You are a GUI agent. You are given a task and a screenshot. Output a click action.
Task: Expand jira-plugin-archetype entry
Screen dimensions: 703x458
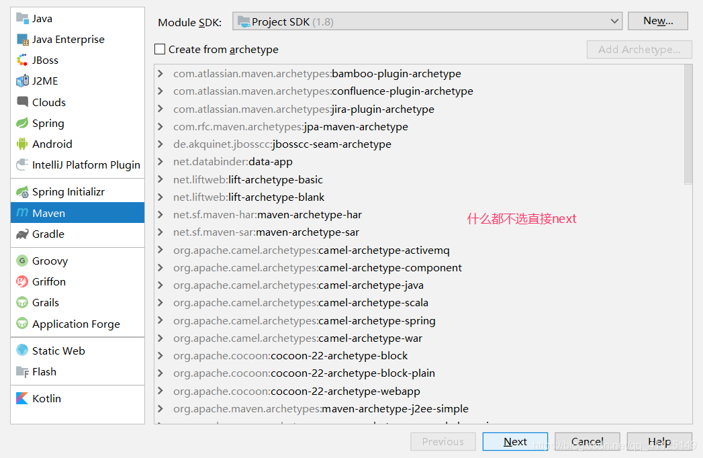[160, 109]
